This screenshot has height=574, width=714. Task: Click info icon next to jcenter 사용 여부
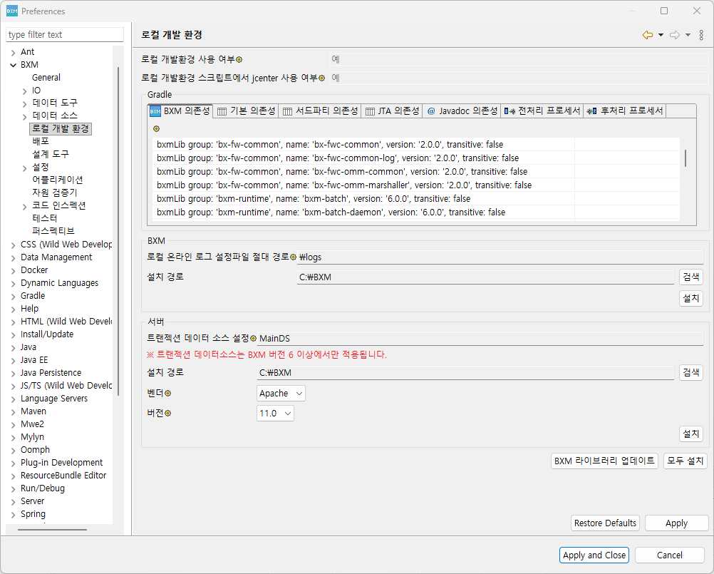coord(321,78)
